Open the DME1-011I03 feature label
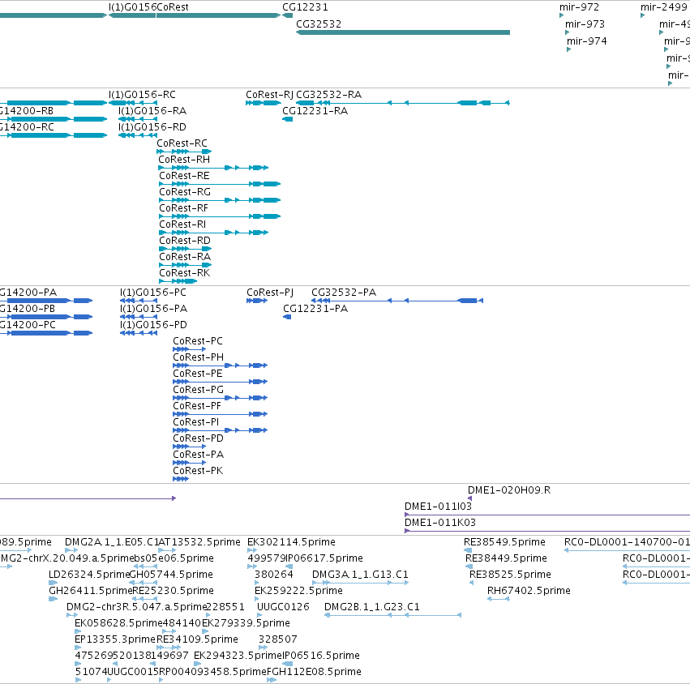The image size is (690, 684). (x=438, y=507)
